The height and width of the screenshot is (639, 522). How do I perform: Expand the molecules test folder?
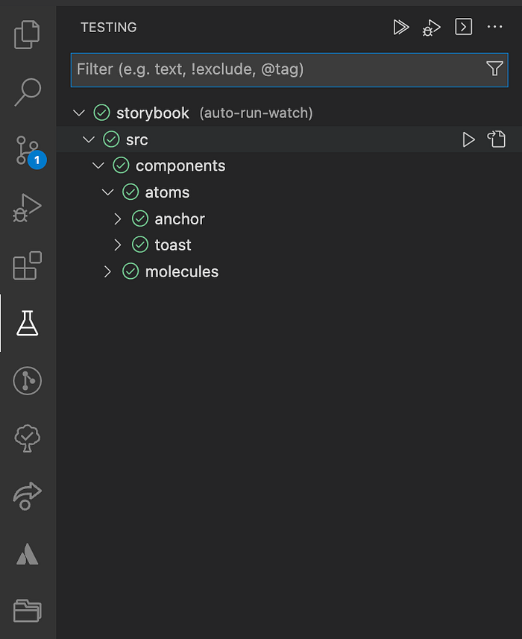tap(108, 272)
